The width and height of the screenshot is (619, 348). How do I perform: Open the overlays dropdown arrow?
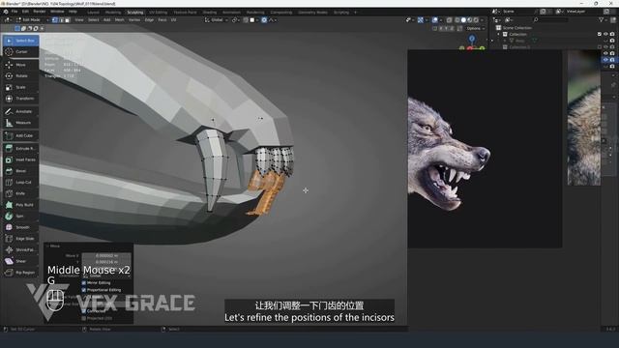point(440,19)
